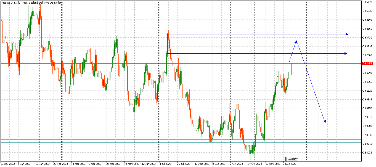Click the 15 Nov 2023 date label
Screen dimensions: 376x167
[273, 164]
